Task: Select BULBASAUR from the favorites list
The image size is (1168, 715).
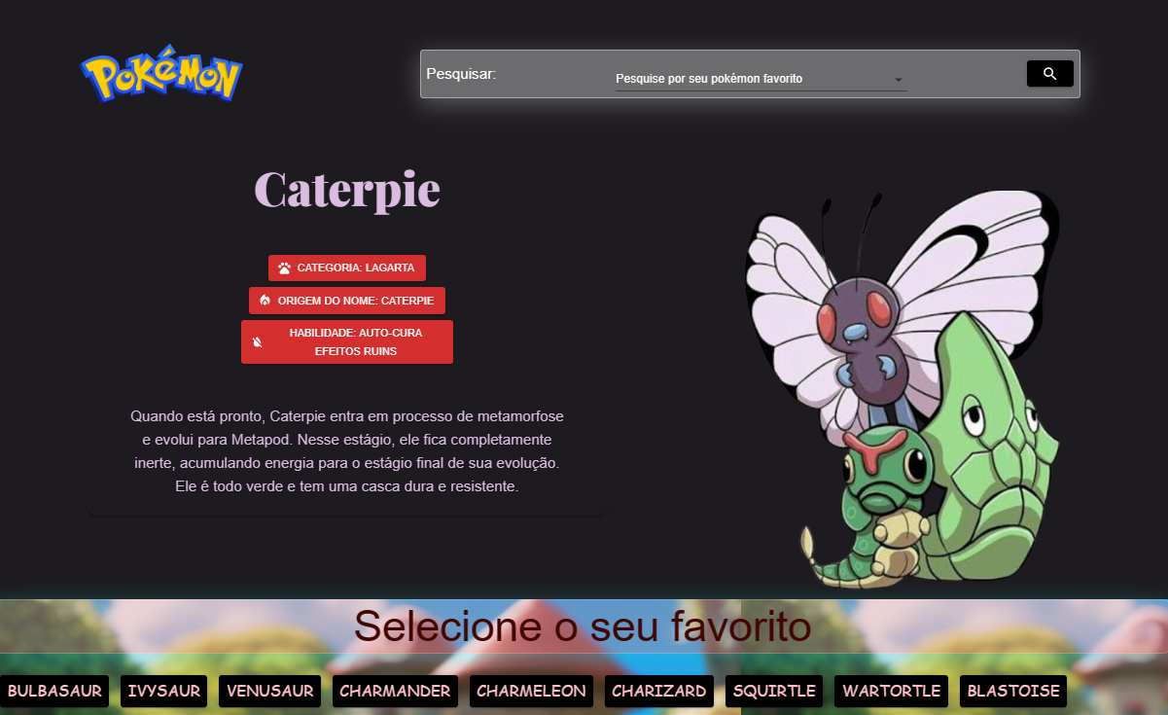Action: pos(54,691)
